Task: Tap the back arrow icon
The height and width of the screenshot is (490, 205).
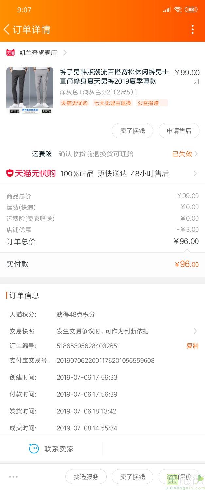Action: click(7, 29)
